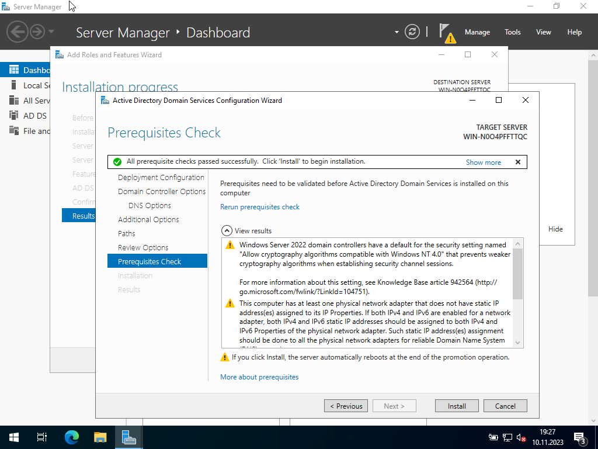
Task: Open More about prerequisites link
Action: [x=259, y=377]
